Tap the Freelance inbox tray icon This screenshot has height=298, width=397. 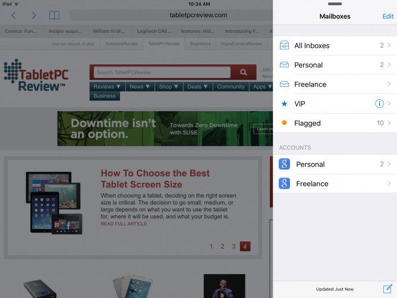pos(284,84)
